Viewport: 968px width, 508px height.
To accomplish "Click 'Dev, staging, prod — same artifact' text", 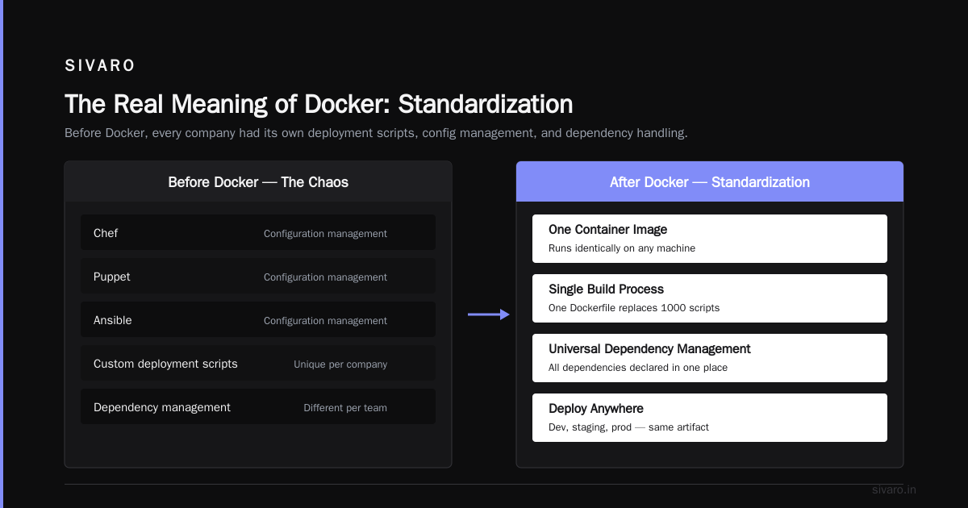I will 628,427.
